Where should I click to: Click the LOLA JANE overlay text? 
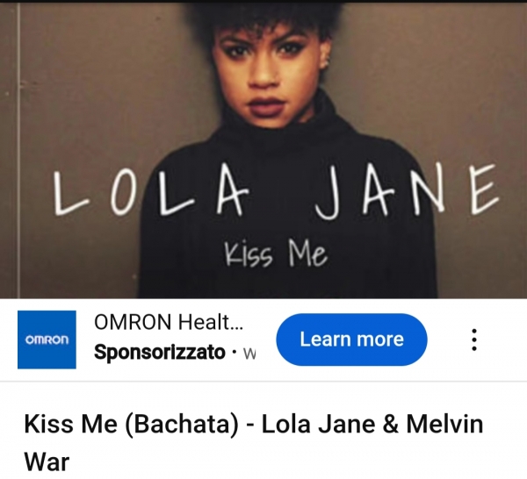tap(275, 190)
